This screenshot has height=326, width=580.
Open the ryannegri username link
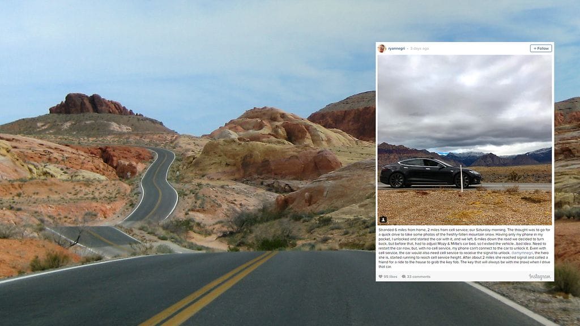[396, 49]
